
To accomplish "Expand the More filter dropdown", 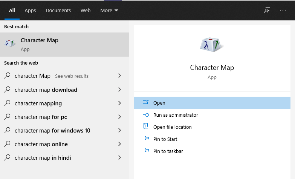I will (109, 11).
